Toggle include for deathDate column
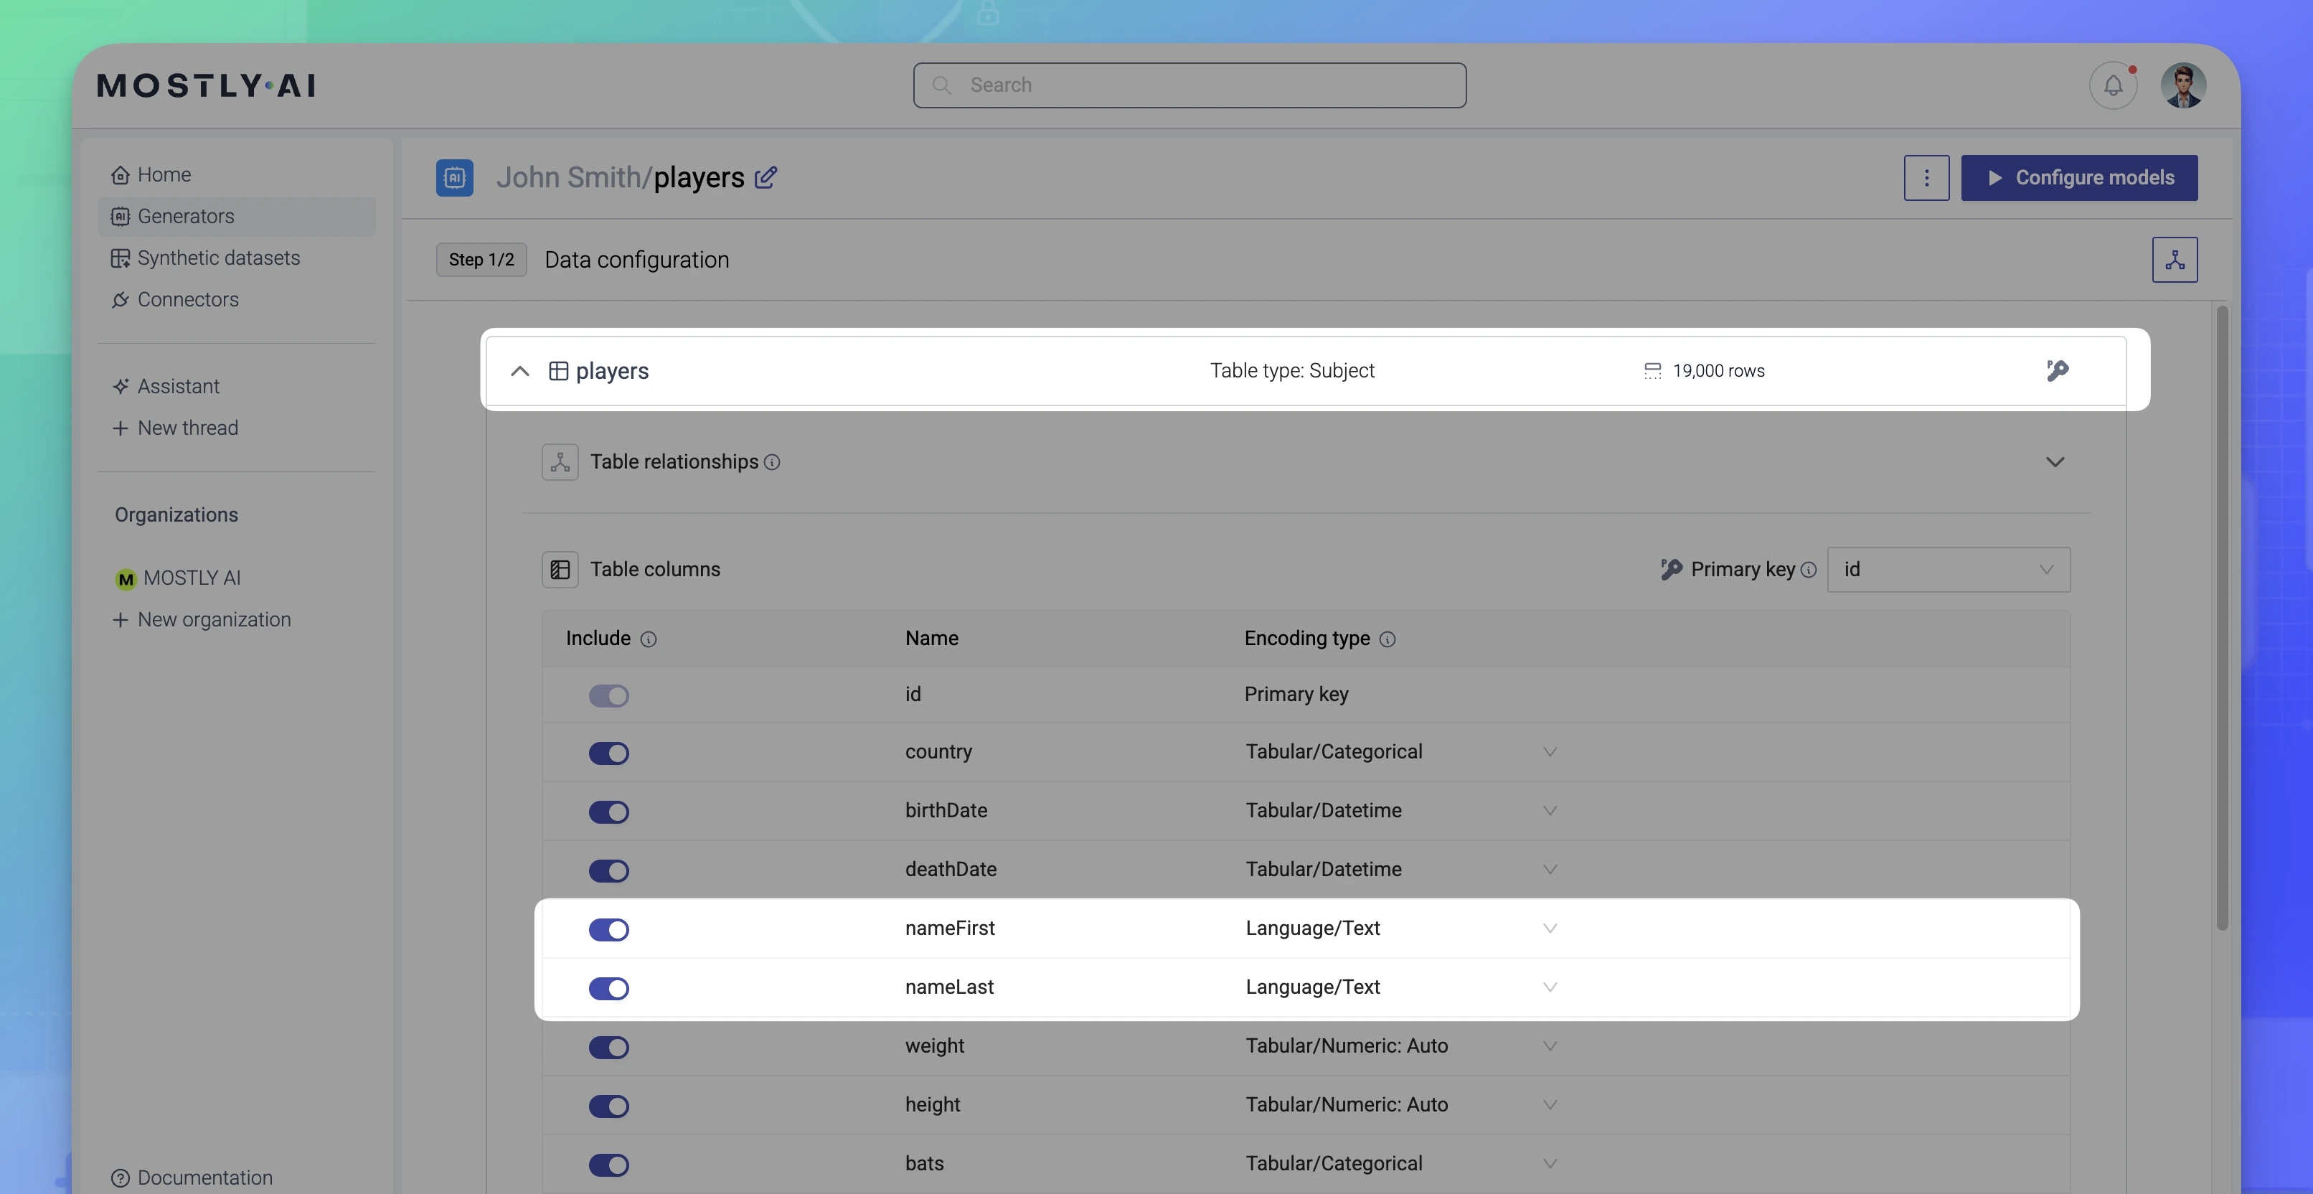This screenshot has width=2313, height=1194. [609, 871]
